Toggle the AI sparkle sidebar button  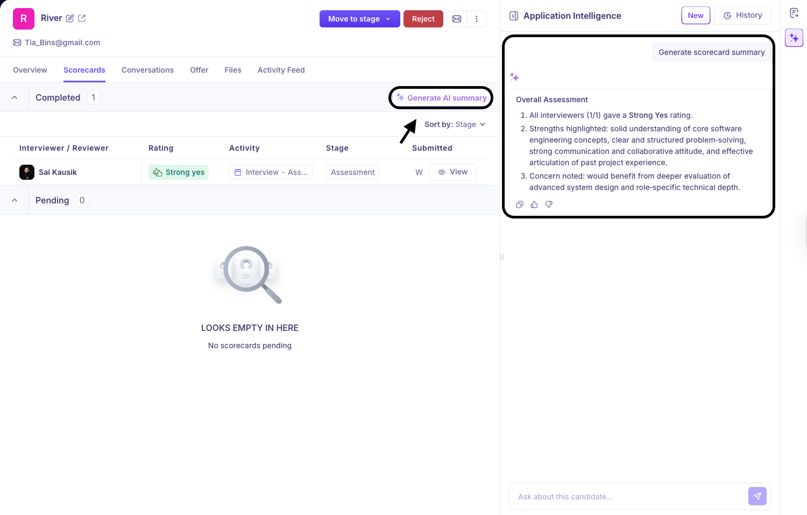click(794, 38)
